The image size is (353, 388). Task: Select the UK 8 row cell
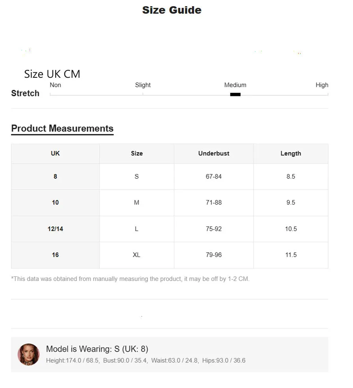tap(55, 176)
